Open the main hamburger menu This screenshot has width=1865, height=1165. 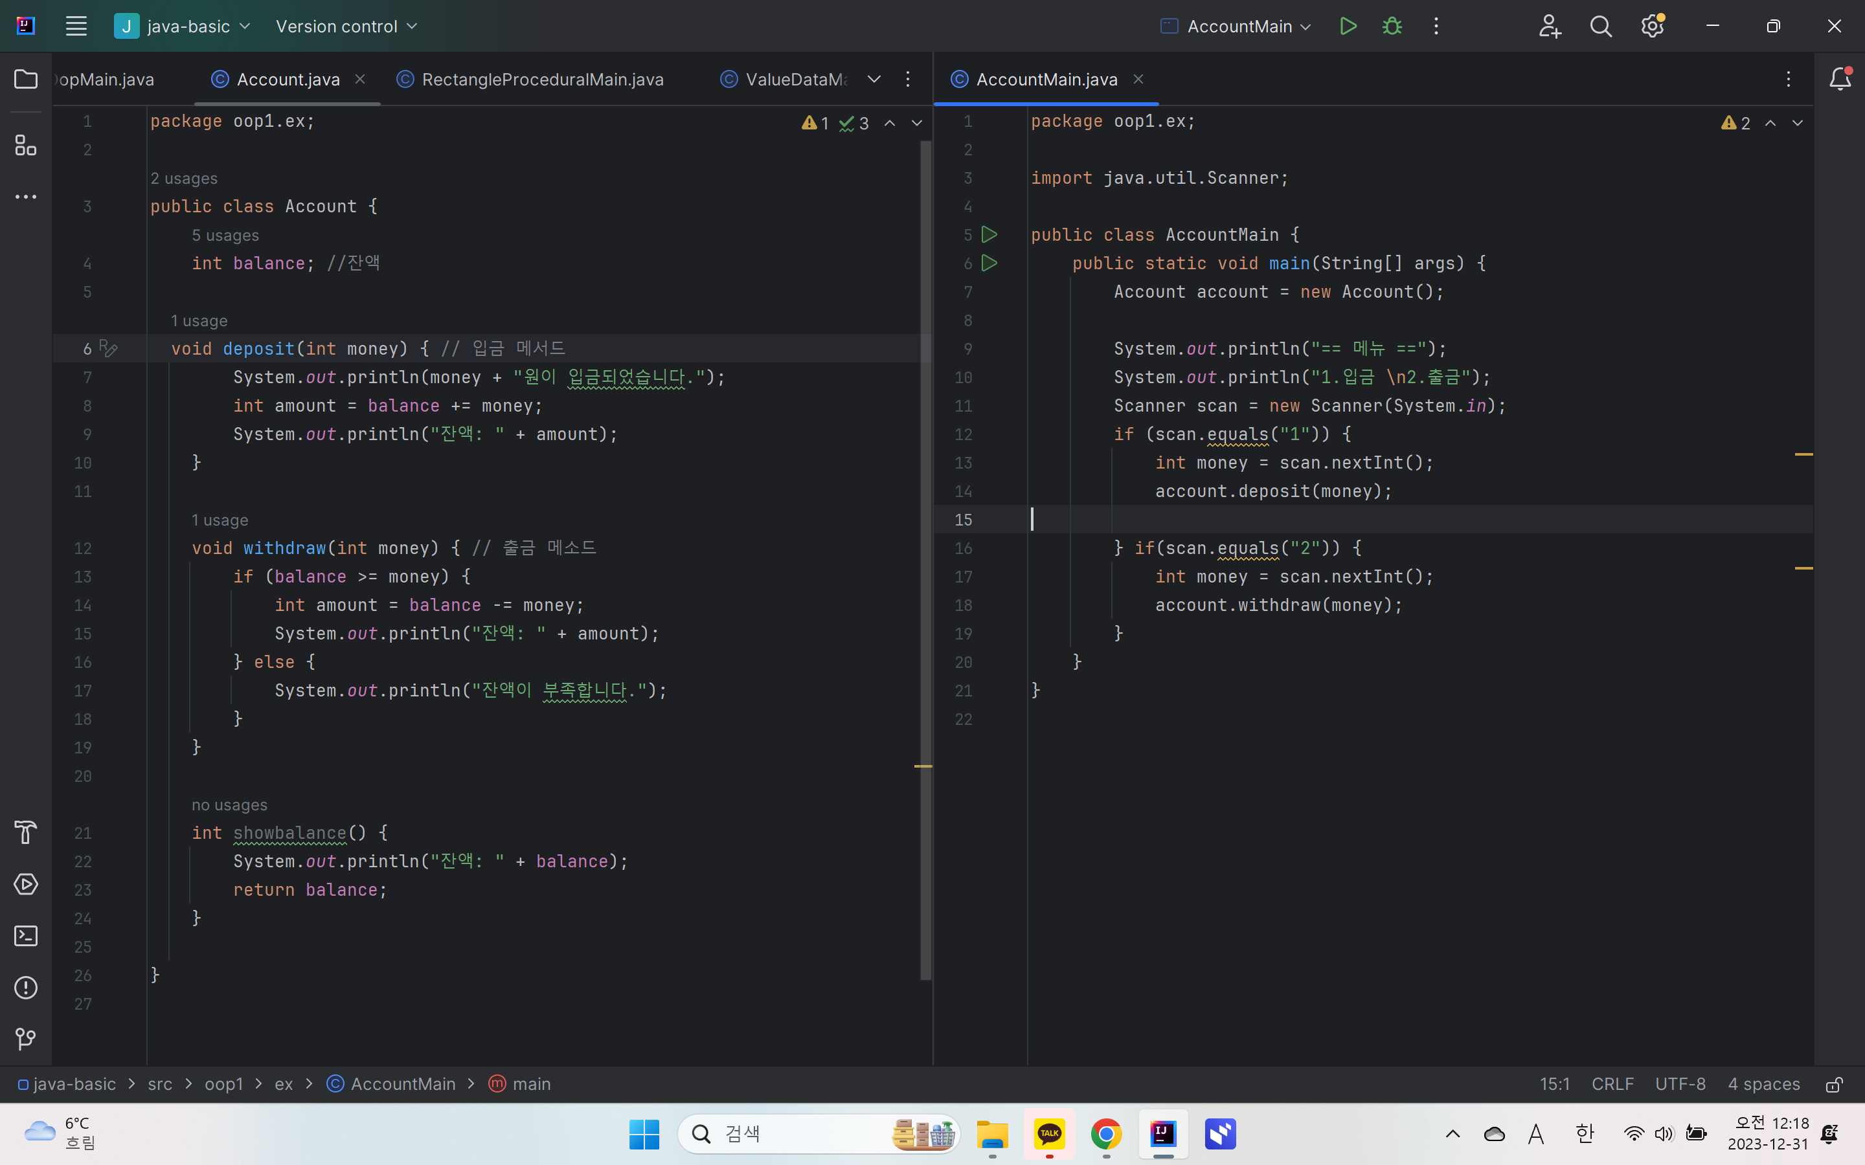click(x=76, y=26)
